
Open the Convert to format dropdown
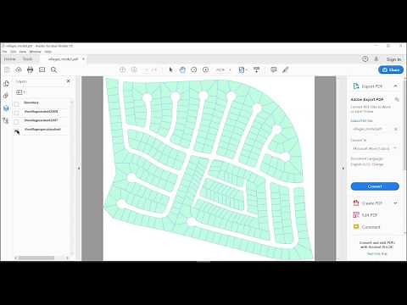375,148
